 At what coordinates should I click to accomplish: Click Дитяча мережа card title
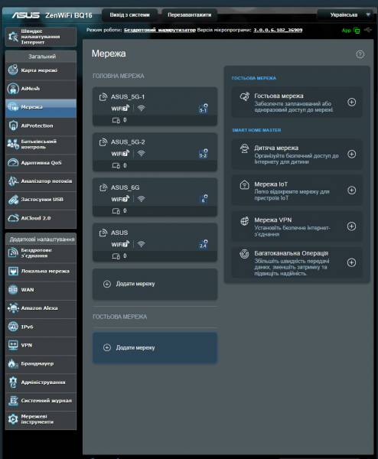click(x=276, y=148)
